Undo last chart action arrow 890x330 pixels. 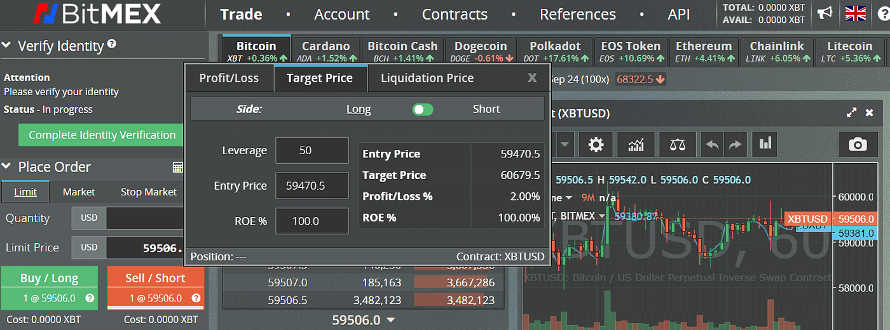tap(713, 145)
